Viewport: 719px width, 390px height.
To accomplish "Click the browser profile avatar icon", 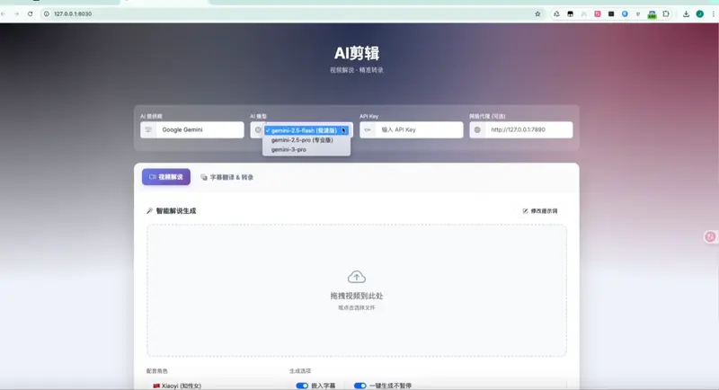I will pos(699,14).
